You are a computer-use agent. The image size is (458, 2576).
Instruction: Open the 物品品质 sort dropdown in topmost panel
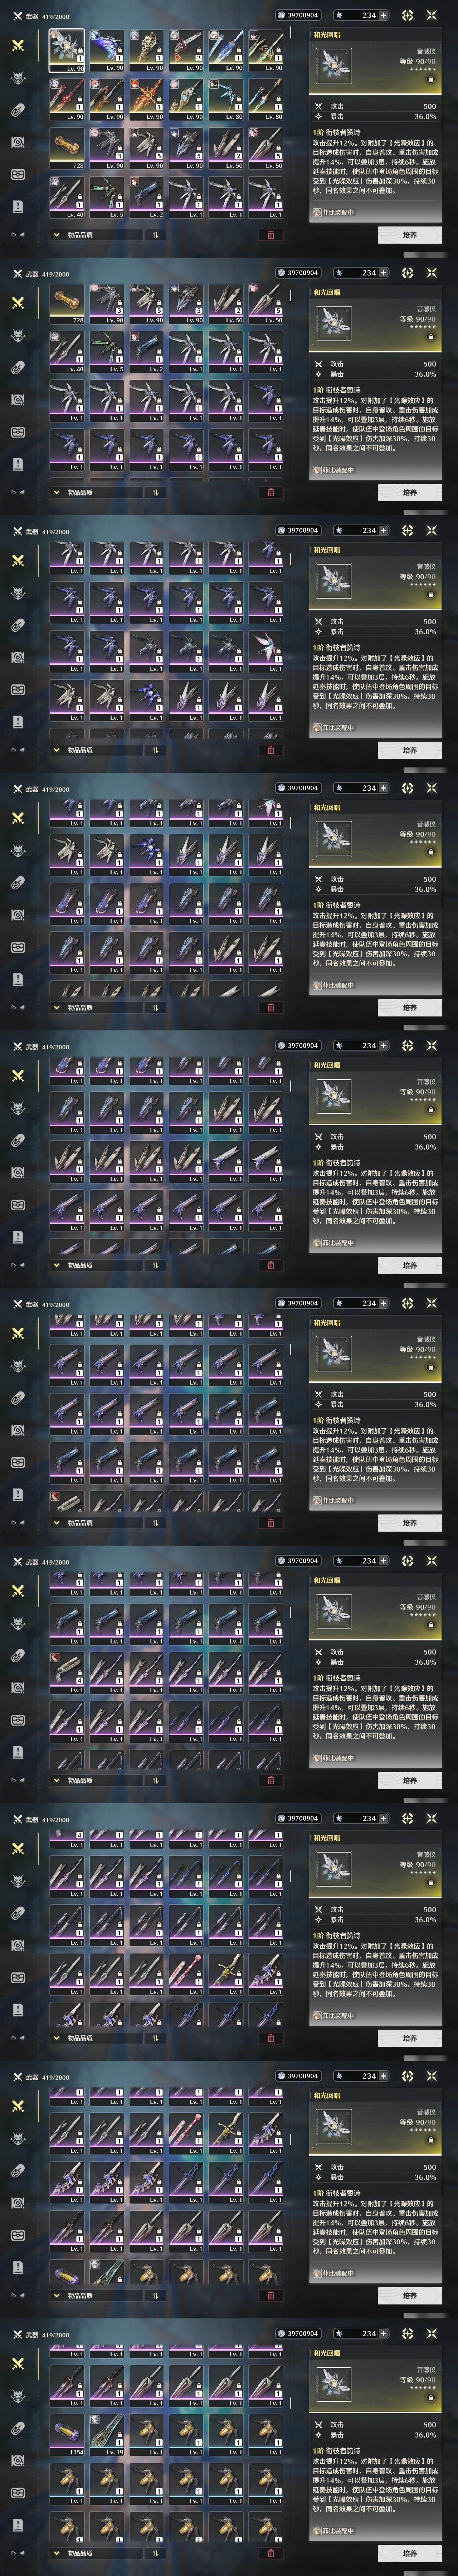[96, 235]
